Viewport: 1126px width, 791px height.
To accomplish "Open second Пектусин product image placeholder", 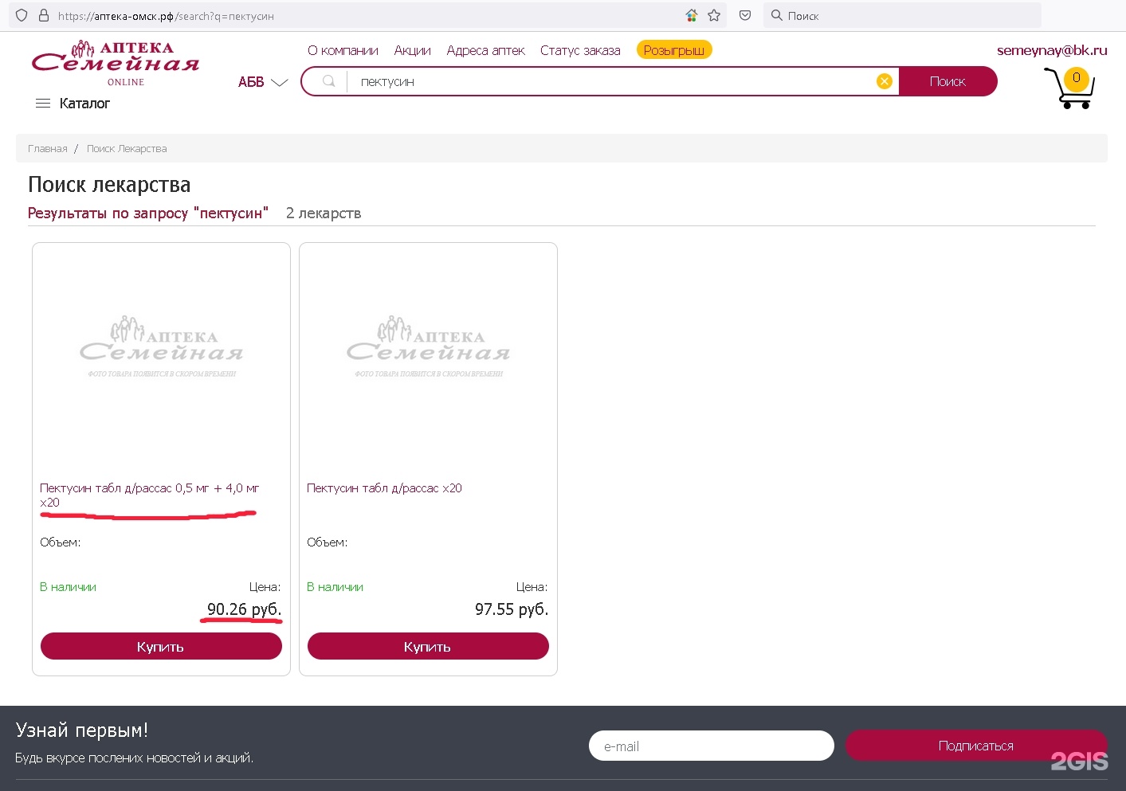I will pyautogui.click(x=429, y=347).
